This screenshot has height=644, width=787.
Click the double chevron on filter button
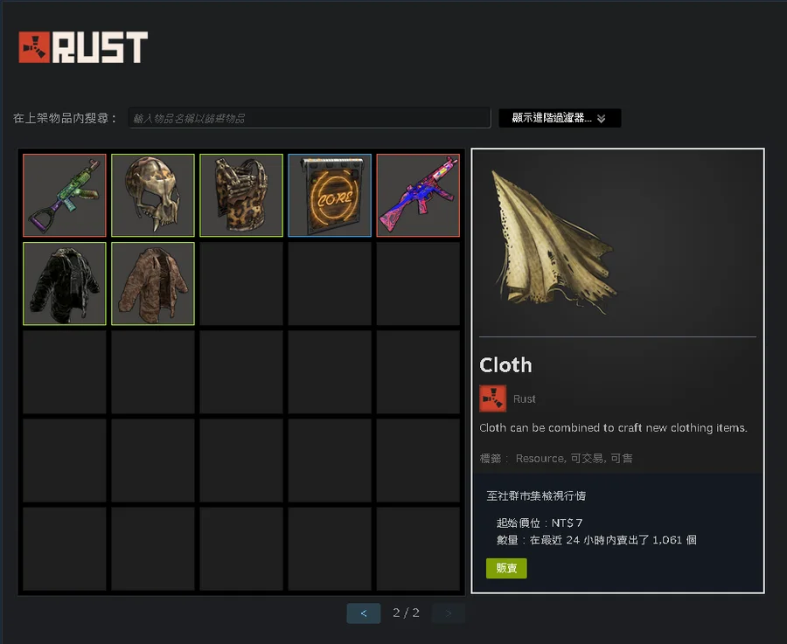(x=602, y=118)
